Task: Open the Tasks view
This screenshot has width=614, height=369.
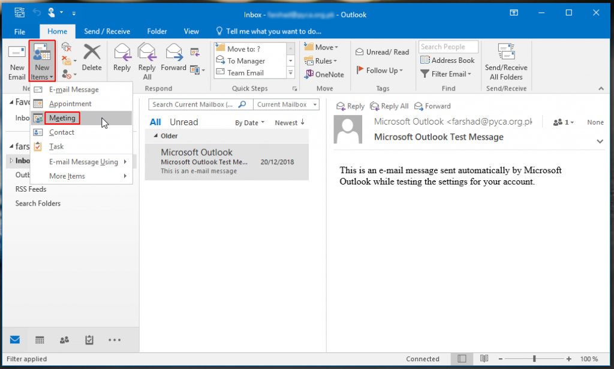Action: coord(89,340)
